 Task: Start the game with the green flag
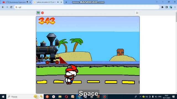[38, 13]
